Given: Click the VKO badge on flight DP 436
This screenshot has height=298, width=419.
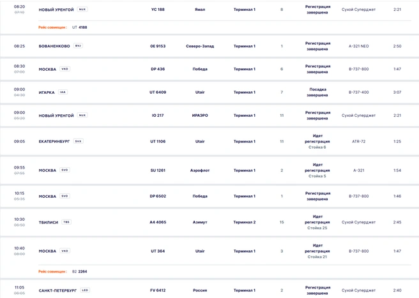Looking at the screenshot, I should (65, 69).
